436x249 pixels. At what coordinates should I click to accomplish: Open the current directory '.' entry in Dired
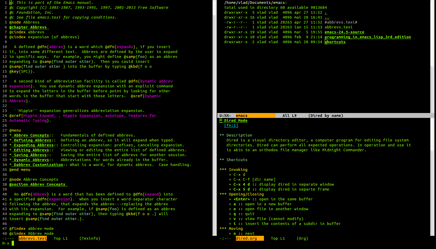point(326,12)
